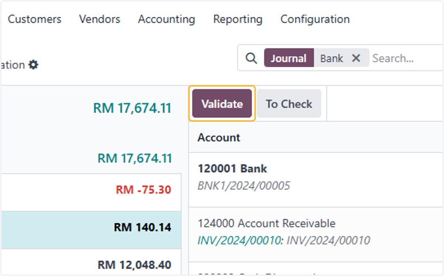
Task: Open the Customers menu
Action: pos(34,19)
